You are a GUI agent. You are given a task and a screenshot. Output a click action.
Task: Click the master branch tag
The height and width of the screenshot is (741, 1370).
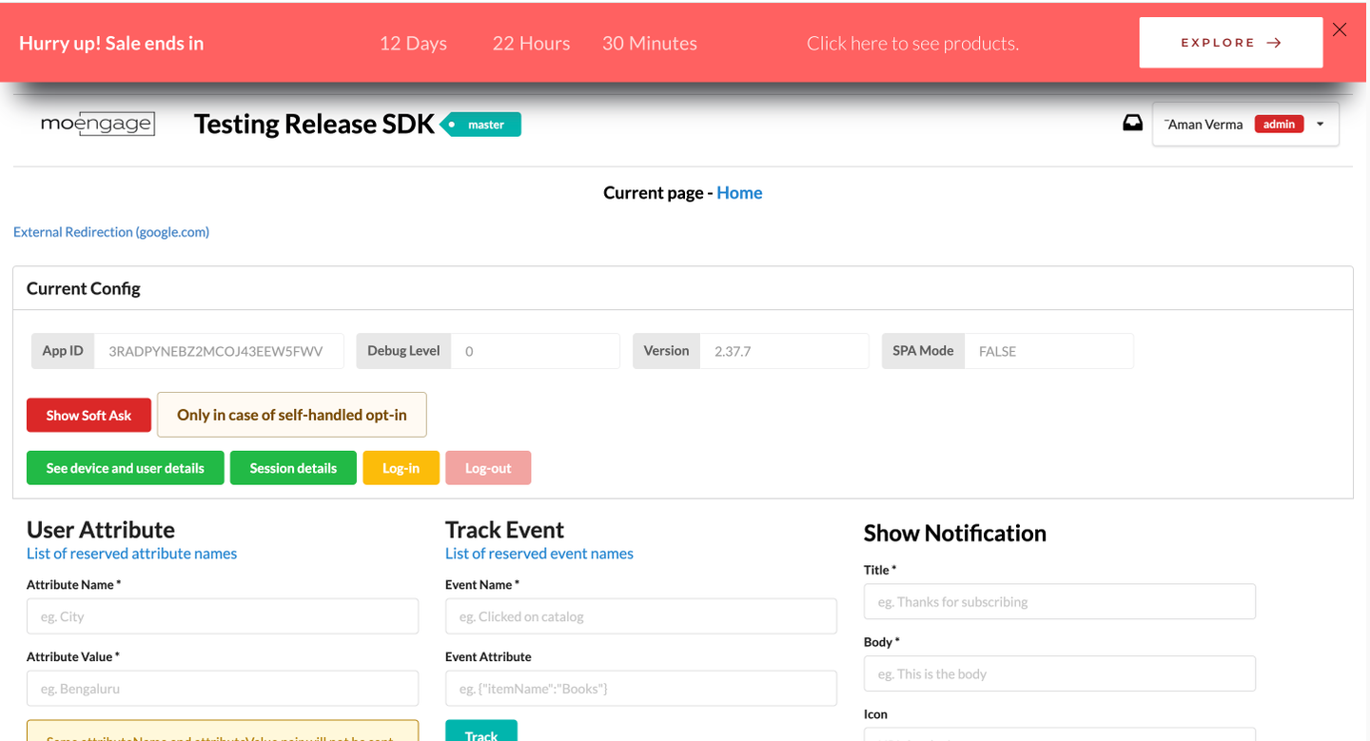click(x=481, y=125)
